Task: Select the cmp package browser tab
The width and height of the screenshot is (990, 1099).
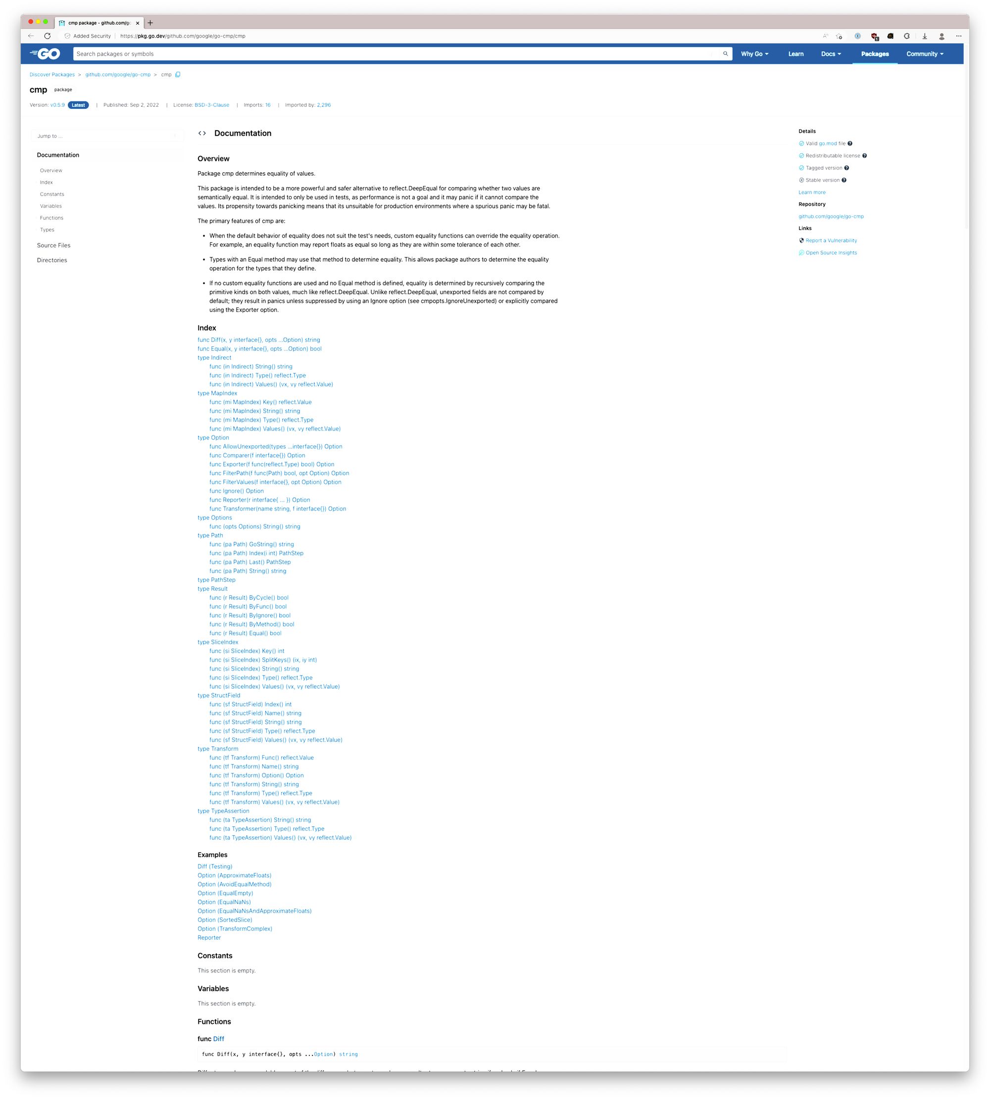Action: point(99,23)
